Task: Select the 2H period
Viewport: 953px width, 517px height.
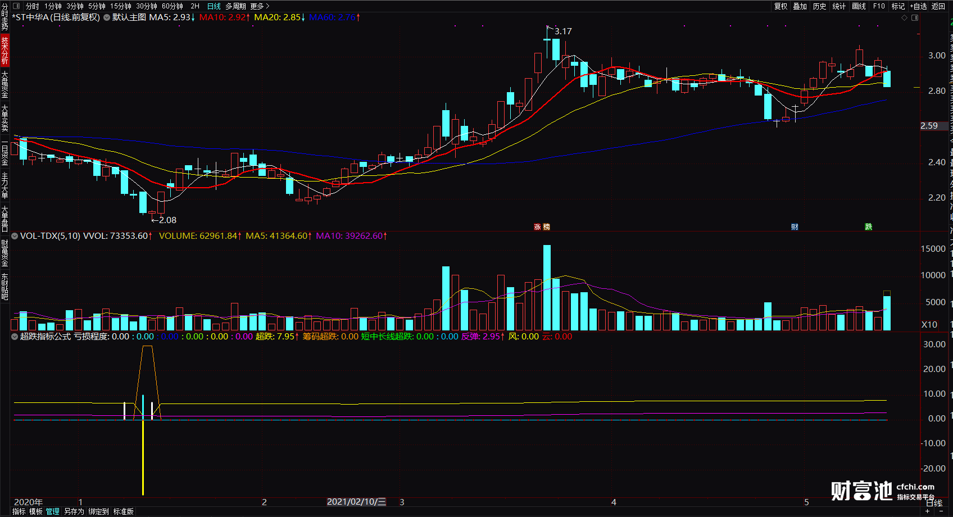Action: click(x=195, y=6)
